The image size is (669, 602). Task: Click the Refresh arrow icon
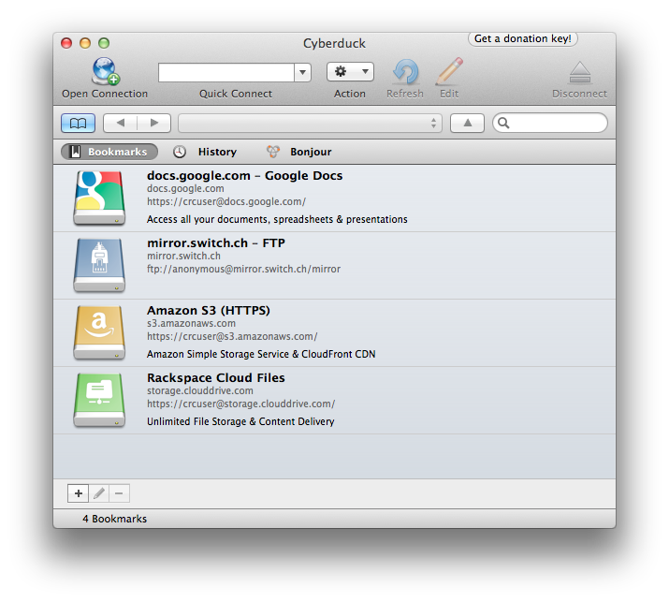coord(405,71)
